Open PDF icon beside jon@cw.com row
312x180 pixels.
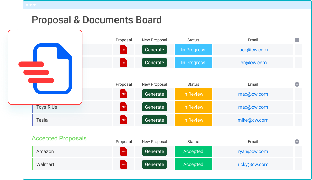[x=124, y=63]
